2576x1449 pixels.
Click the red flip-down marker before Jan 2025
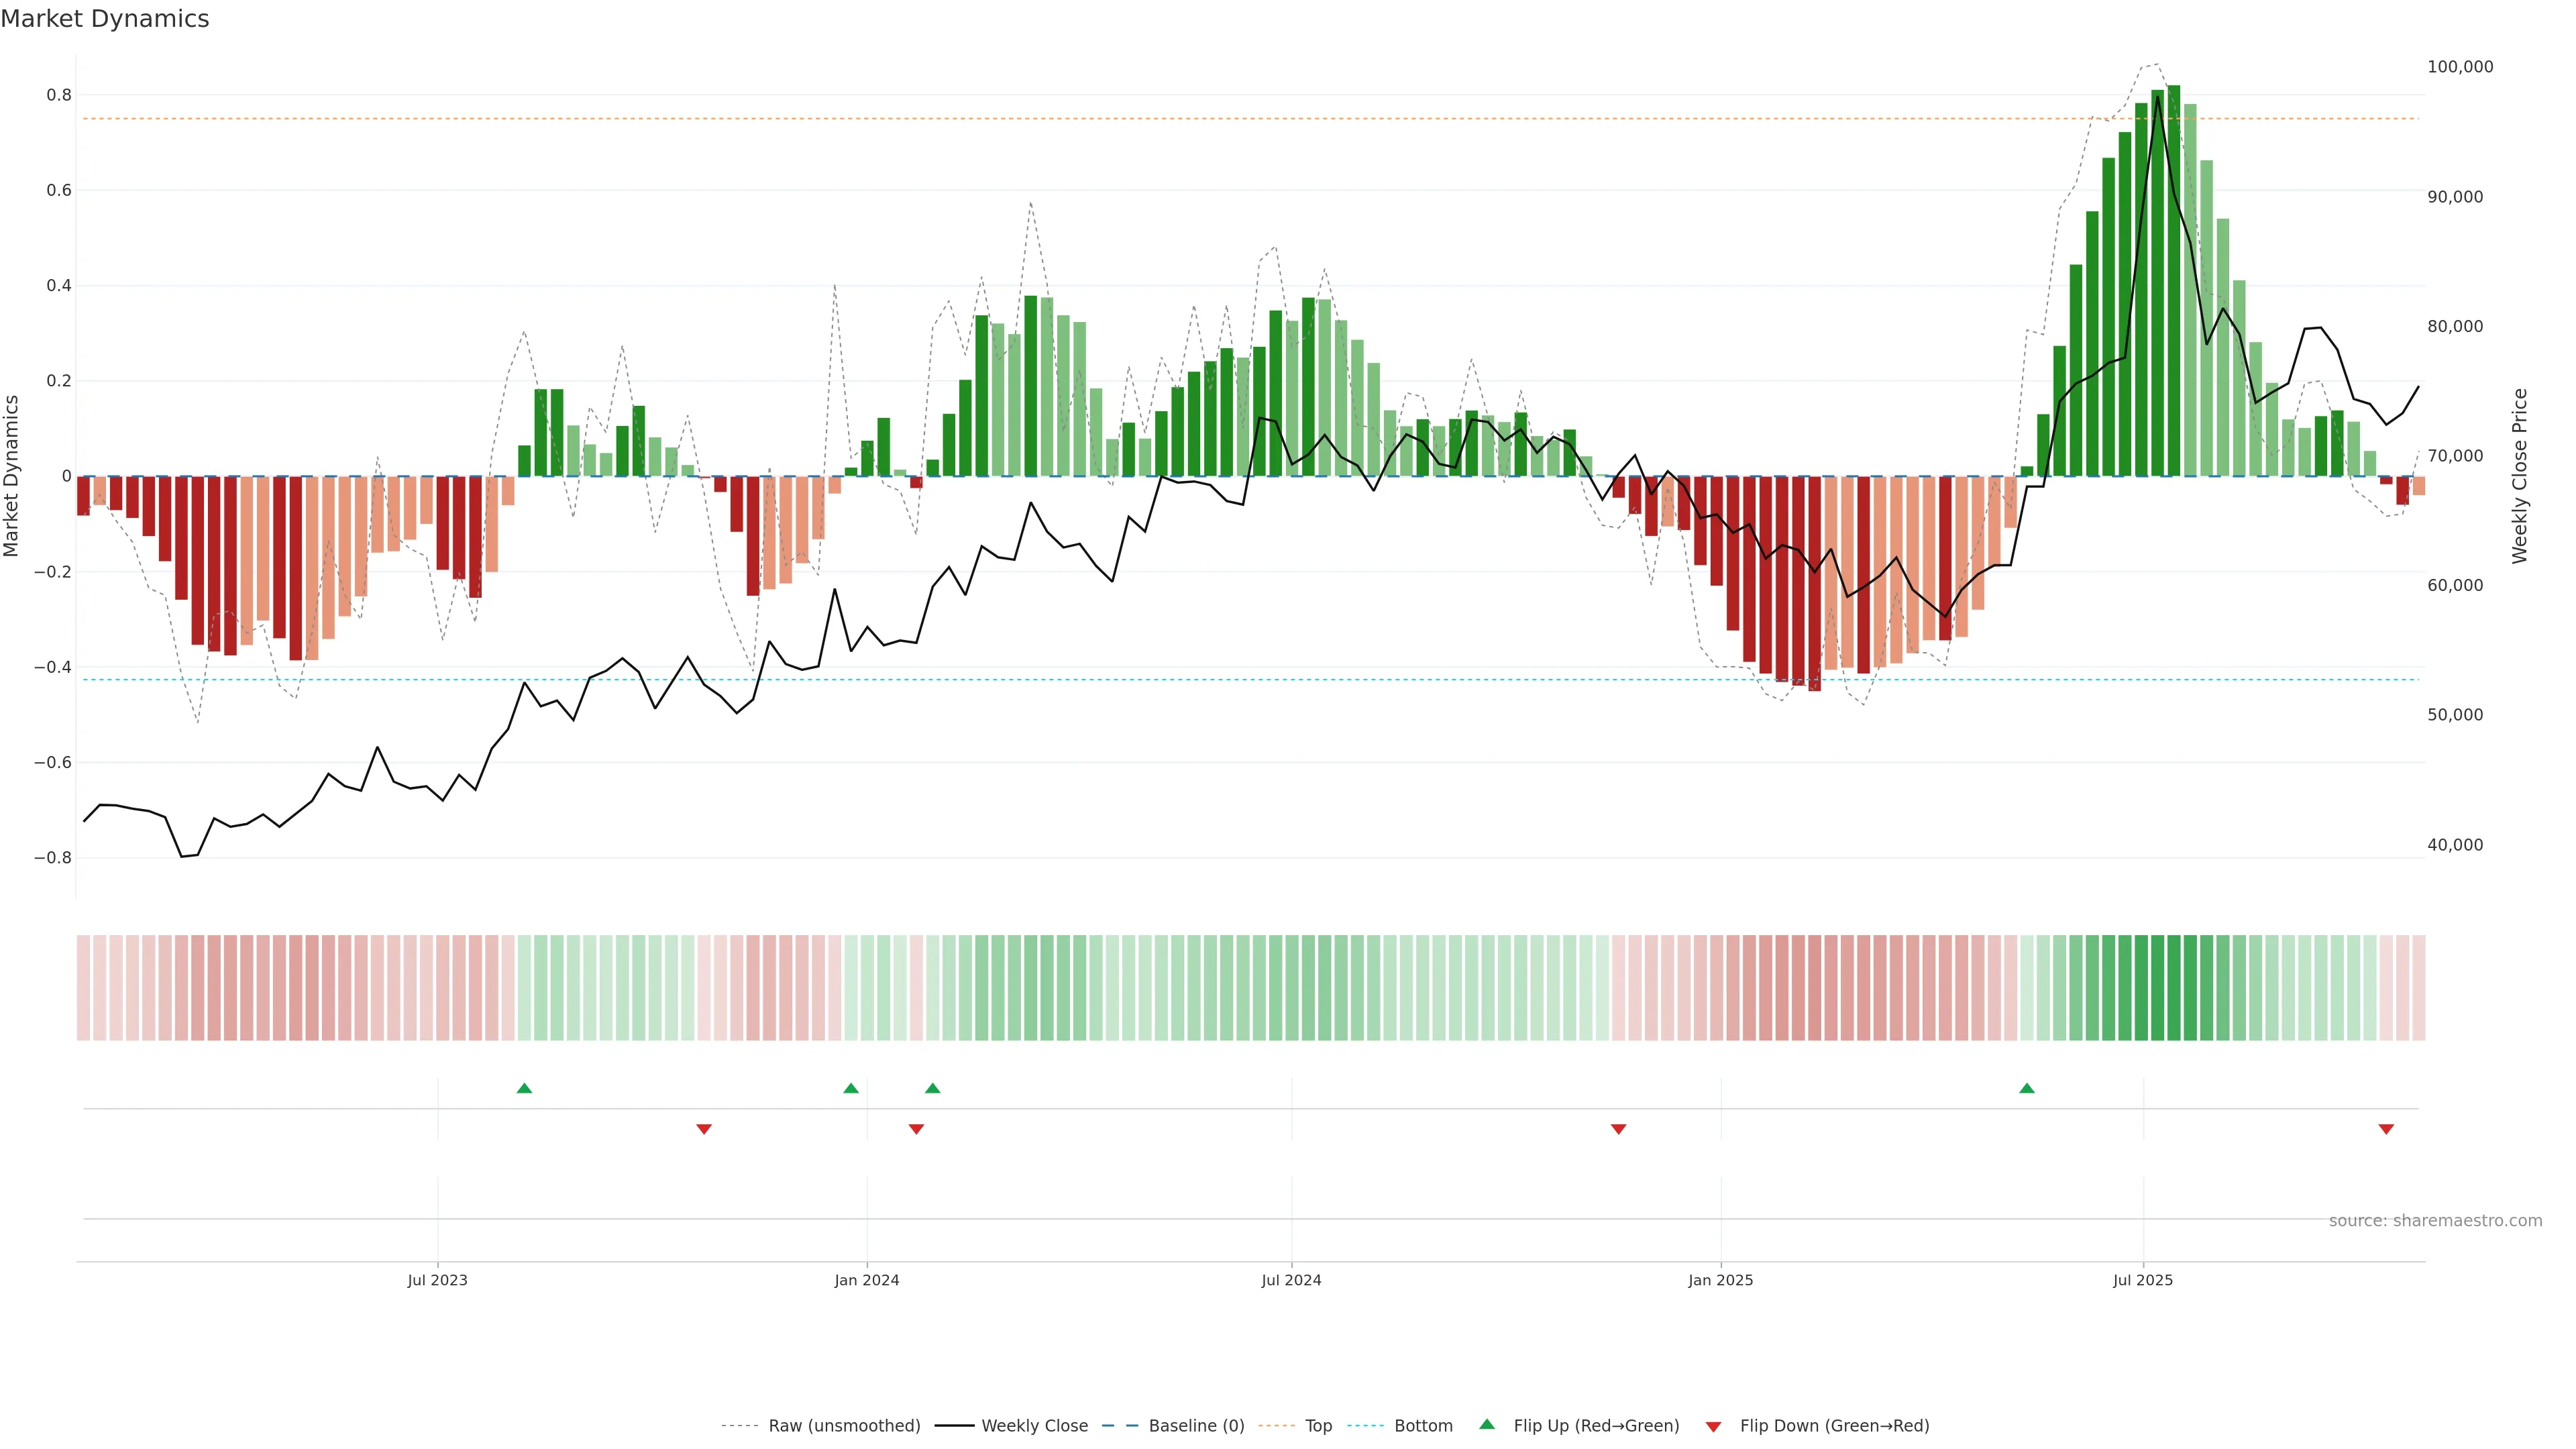click(x=1618, y=1129)
